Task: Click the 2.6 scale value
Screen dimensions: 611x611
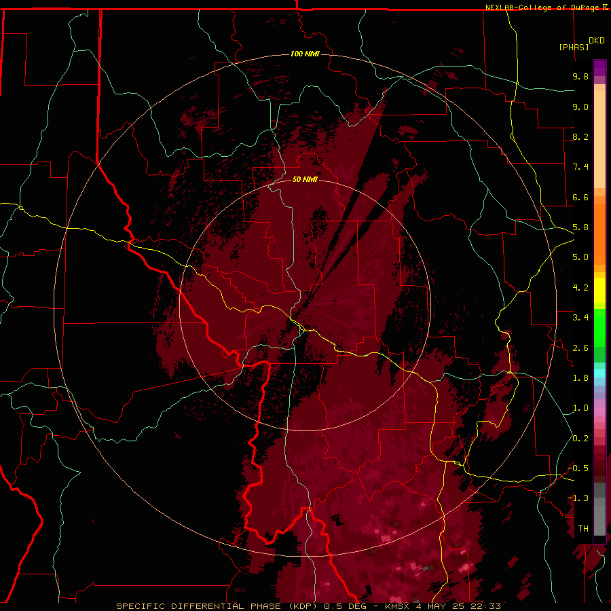Action: point(580,348)
